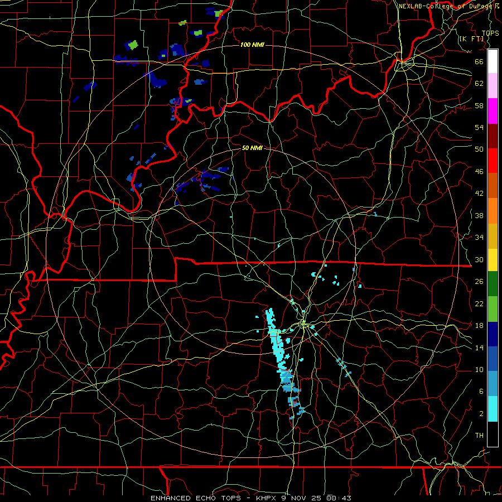Image resolution: width=502 pixels, height=502 pixels.
Task: Click the "TOPS" legend heading
Action: pyautogui.click(x=490, y=33)
